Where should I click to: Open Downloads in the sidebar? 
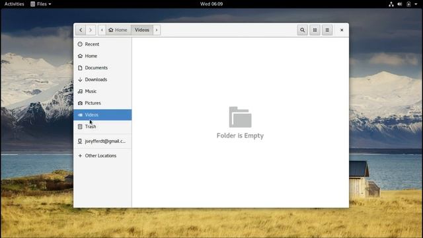tap(102, 79)
